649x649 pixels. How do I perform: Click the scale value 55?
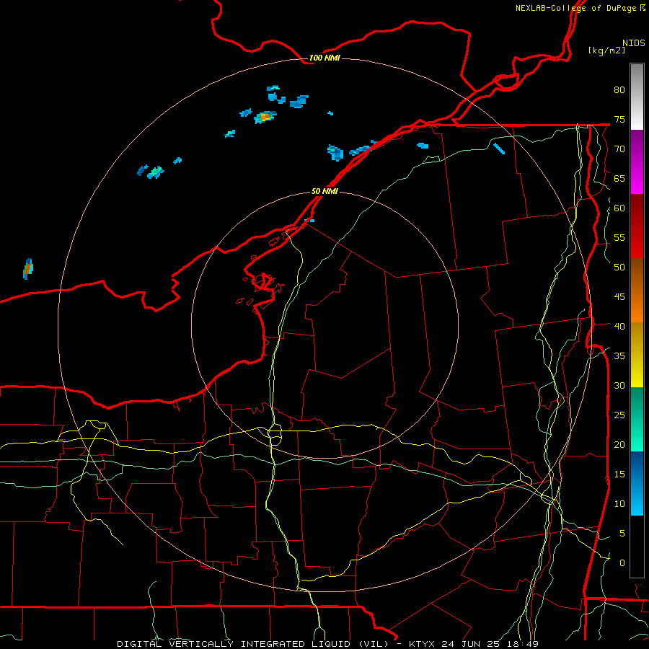pyautogui.click(x=619, y=237)
